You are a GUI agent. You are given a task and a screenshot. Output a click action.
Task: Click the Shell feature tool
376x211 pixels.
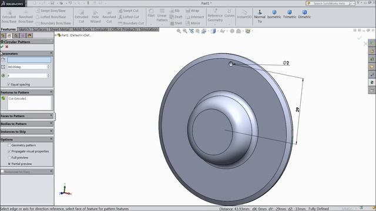[176, 23]
